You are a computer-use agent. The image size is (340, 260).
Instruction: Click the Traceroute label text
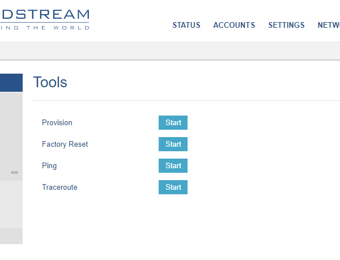(59, 187)
